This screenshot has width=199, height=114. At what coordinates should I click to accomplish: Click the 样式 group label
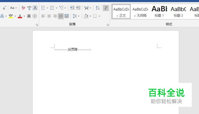coord(169,24)
